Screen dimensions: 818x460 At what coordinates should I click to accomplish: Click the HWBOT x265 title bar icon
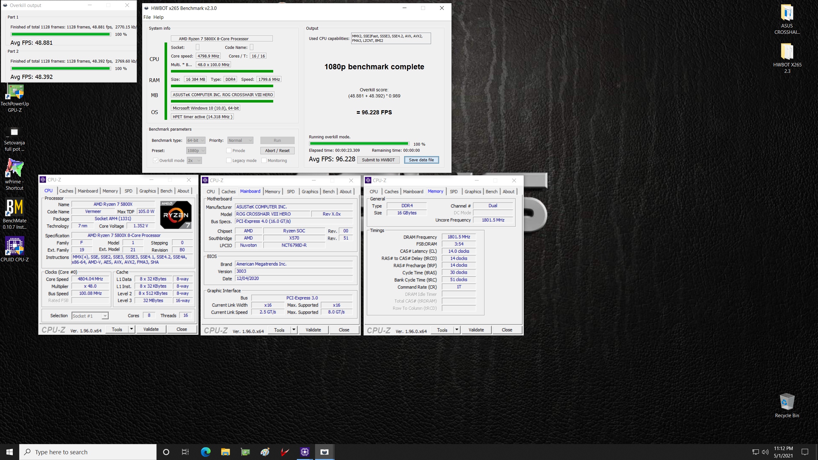[x=146, y=8]
